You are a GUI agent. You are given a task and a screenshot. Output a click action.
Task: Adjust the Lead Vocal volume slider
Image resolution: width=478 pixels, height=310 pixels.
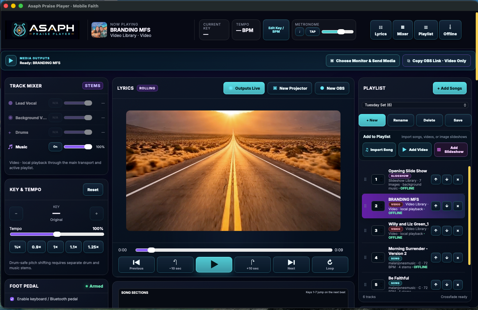click(x=78, y=103)
